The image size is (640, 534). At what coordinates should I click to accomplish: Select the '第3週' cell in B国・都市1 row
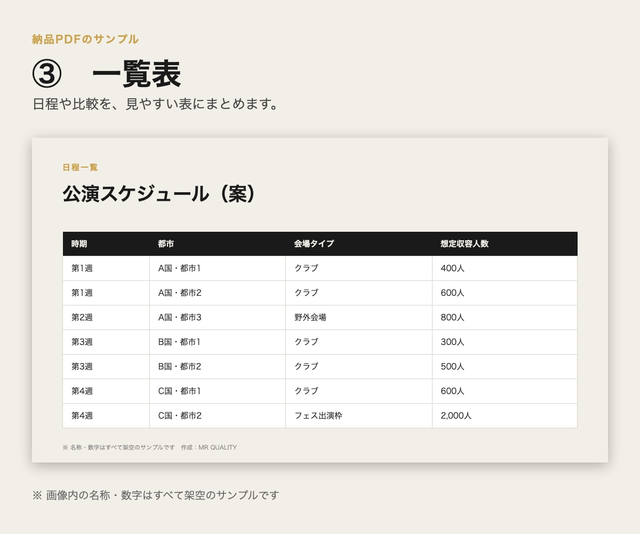point(106,342)
